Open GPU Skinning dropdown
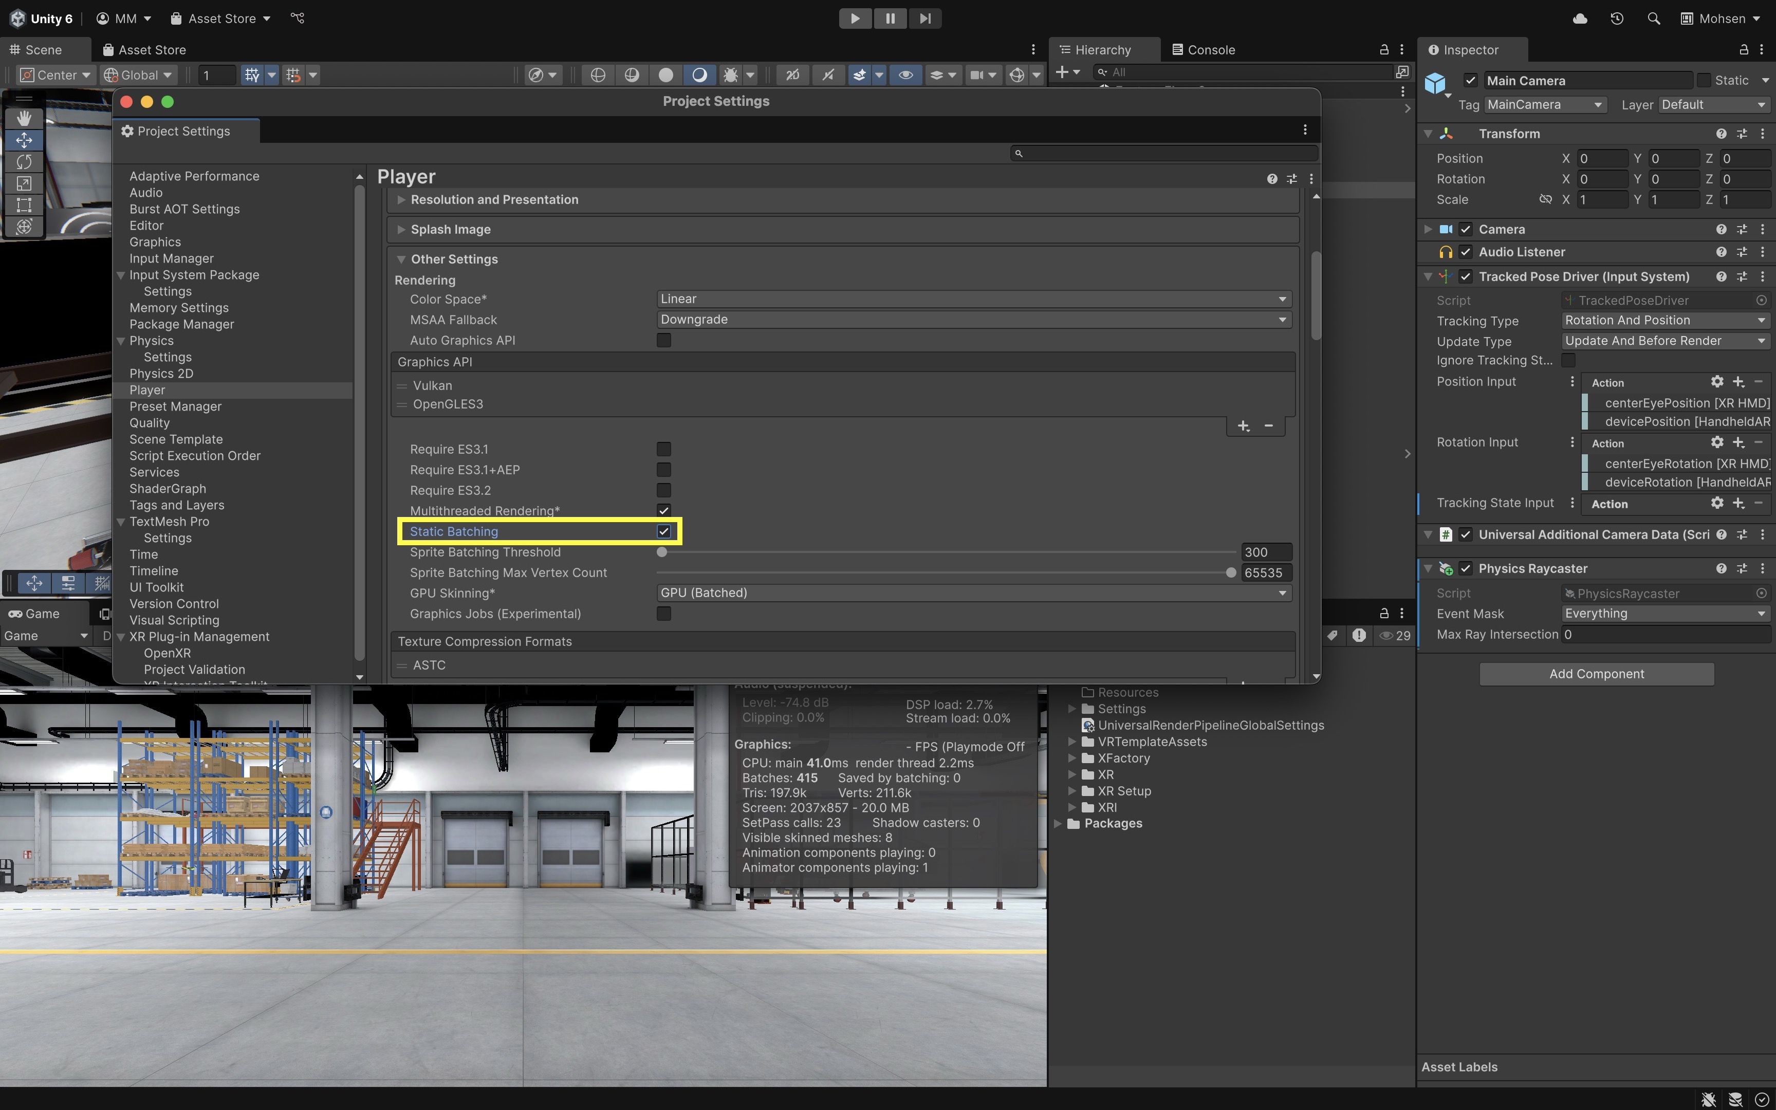The image size is (1776, 1110). coord(974,593)
